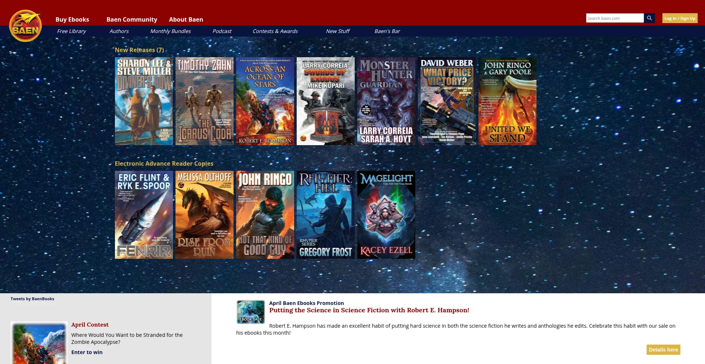The height and width of the screenshot is (364, 705).
Task: Visit Baen's Bar
Action: 387,31
